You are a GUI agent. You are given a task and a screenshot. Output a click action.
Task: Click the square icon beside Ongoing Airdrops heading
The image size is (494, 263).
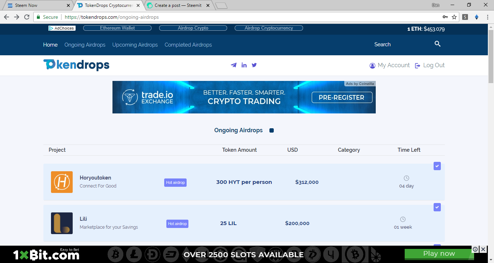pyautogui.click(x=272, y=130)
